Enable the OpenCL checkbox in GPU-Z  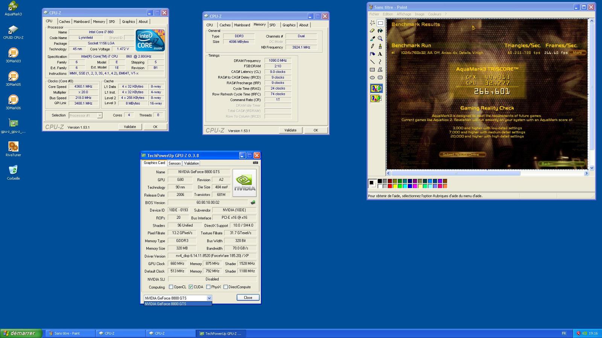click(171, 287)
